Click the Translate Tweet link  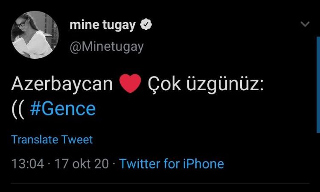[52, 140]
